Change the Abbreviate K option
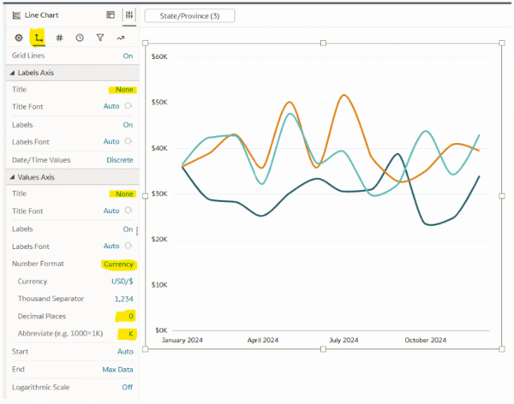Image resolution: width=514 pixels, height=404 pixels. coord(130,334)
